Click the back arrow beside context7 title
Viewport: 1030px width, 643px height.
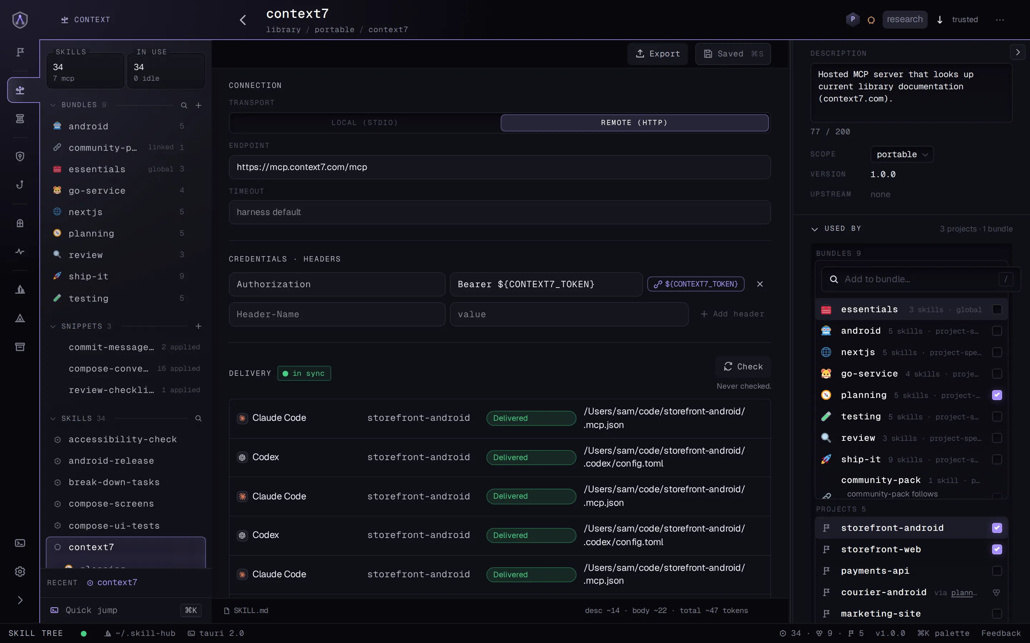(x=242, y=20)
